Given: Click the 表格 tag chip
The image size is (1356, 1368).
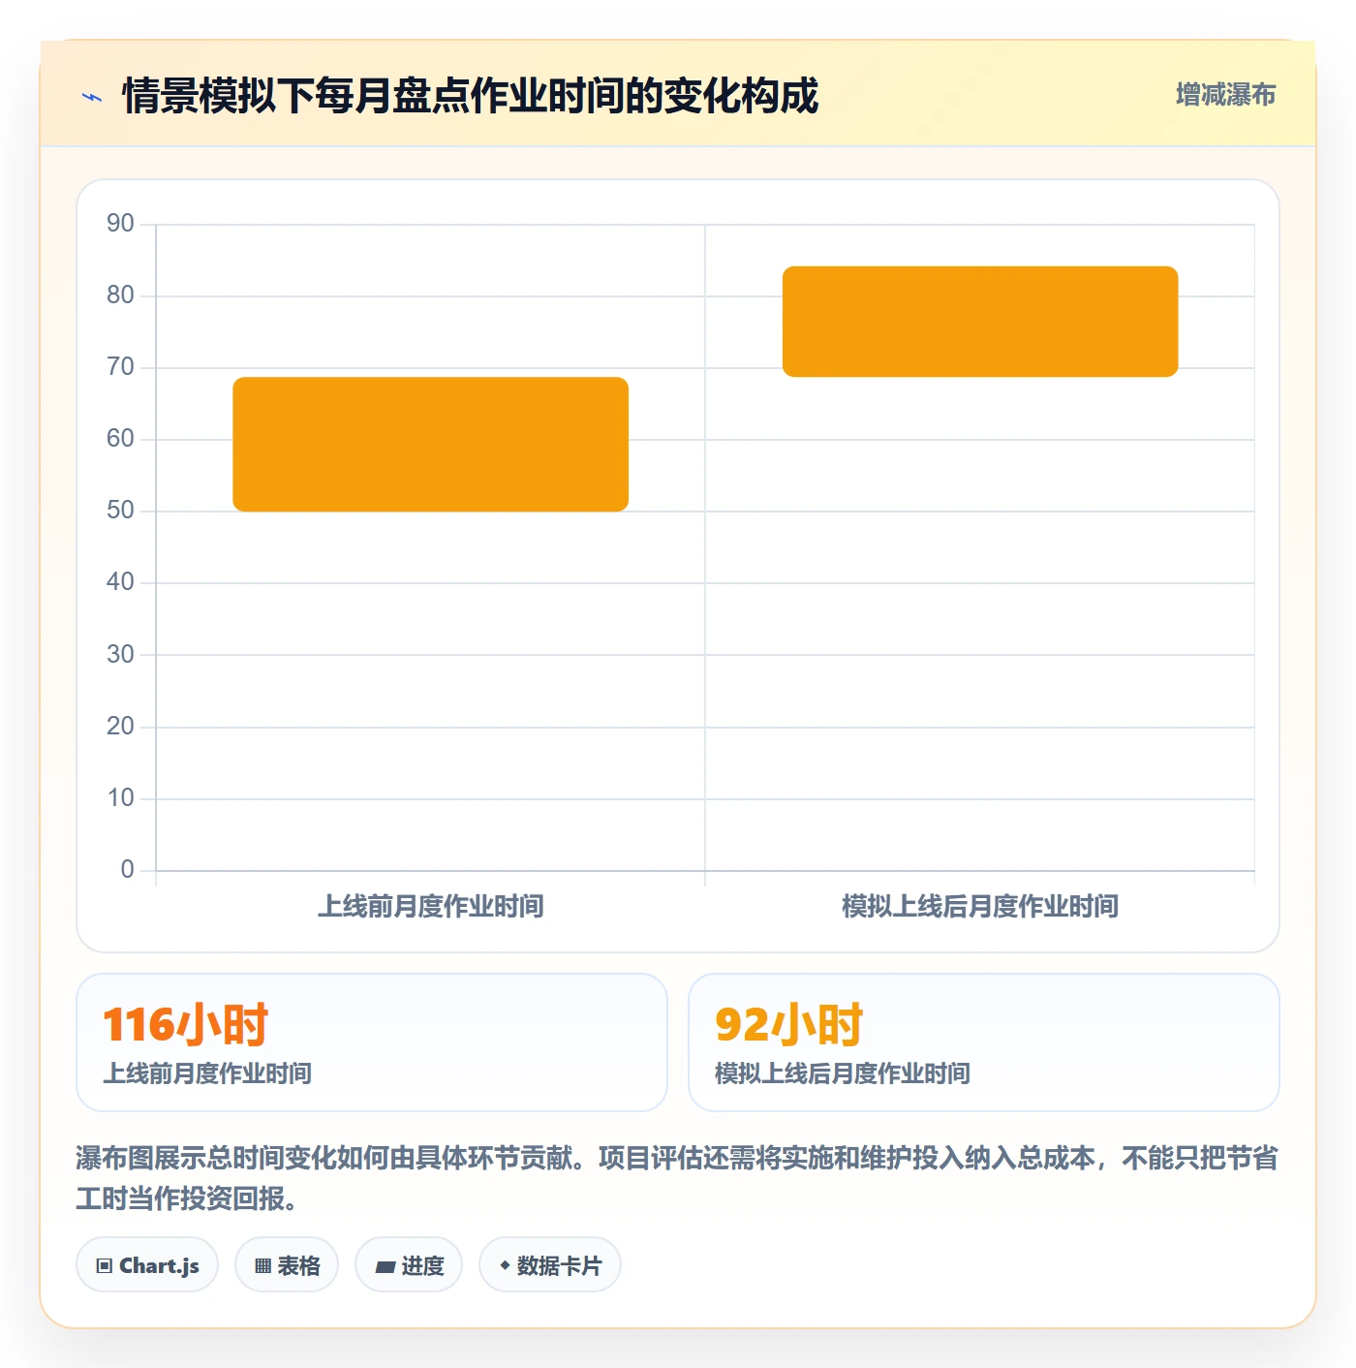Looking at the screenshot, I should (x=287, y=1265).
